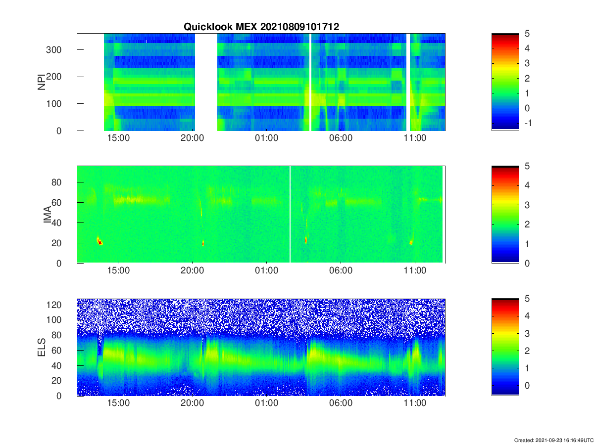Click the 01:00 time label under the ELS plot
Viewport: 594px width, 445px height.
click(267, 403)
